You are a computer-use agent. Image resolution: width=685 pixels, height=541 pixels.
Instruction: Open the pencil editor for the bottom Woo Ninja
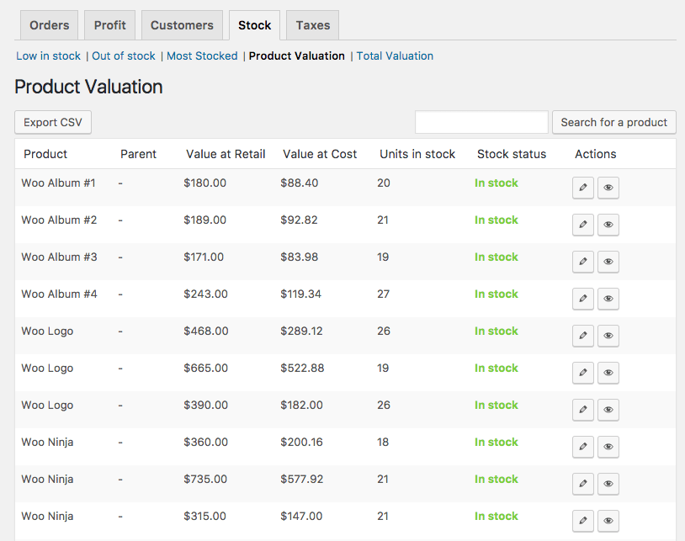tap(582, 521)
